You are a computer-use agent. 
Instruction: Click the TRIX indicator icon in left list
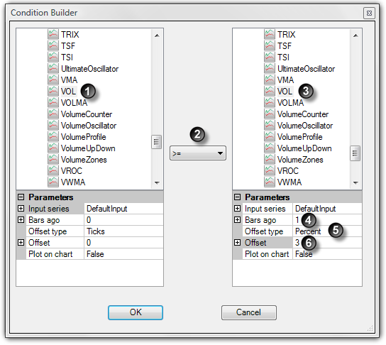pos(53,34)
